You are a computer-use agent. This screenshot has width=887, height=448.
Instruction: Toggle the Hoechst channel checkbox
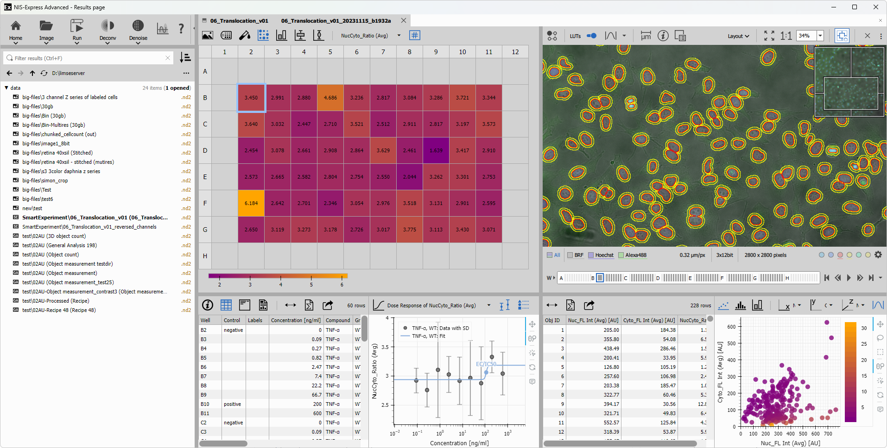[x=591, y=255]
